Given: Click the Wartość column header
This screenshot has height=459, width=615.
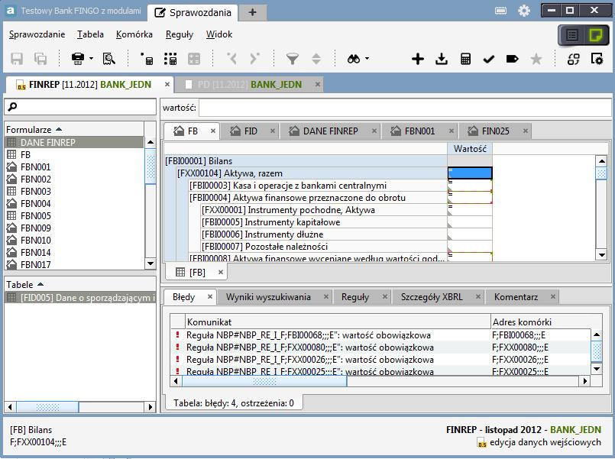Looking at the screenshot, I should (x=470, y=149).
